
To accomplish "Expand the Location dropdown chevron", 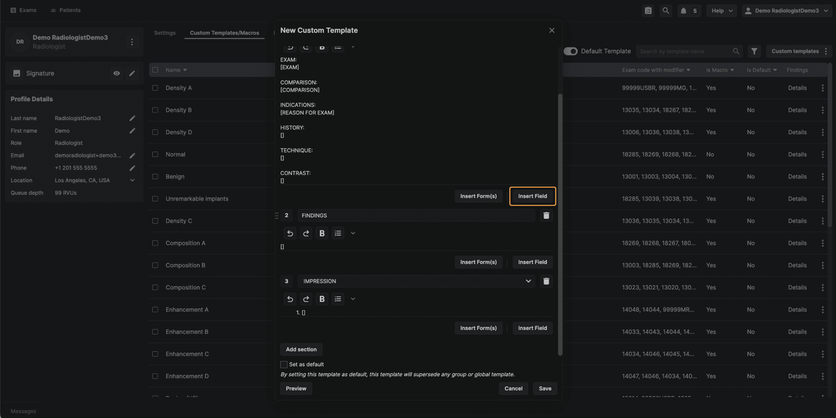I will [132, 181].
